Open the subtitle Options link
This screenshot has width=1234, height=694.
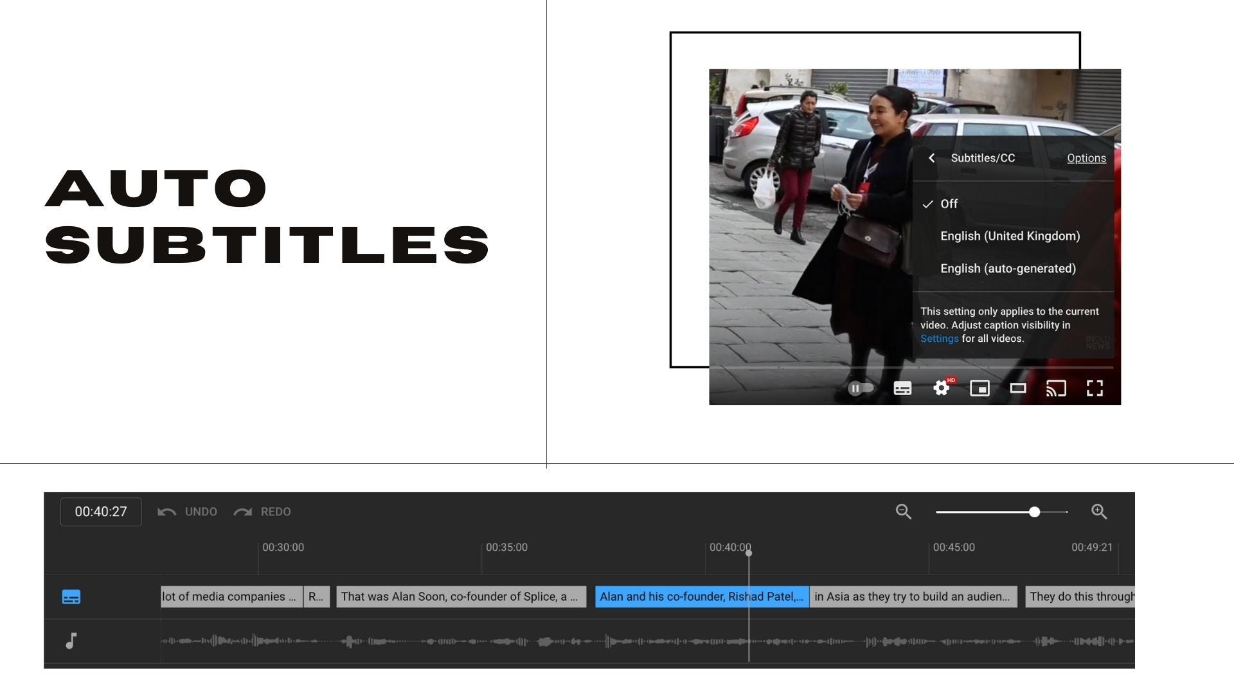coord(1086,158)
